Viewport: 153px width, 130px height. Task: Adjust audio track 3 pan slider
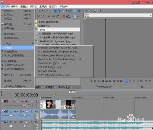click(x=25, y=126)
